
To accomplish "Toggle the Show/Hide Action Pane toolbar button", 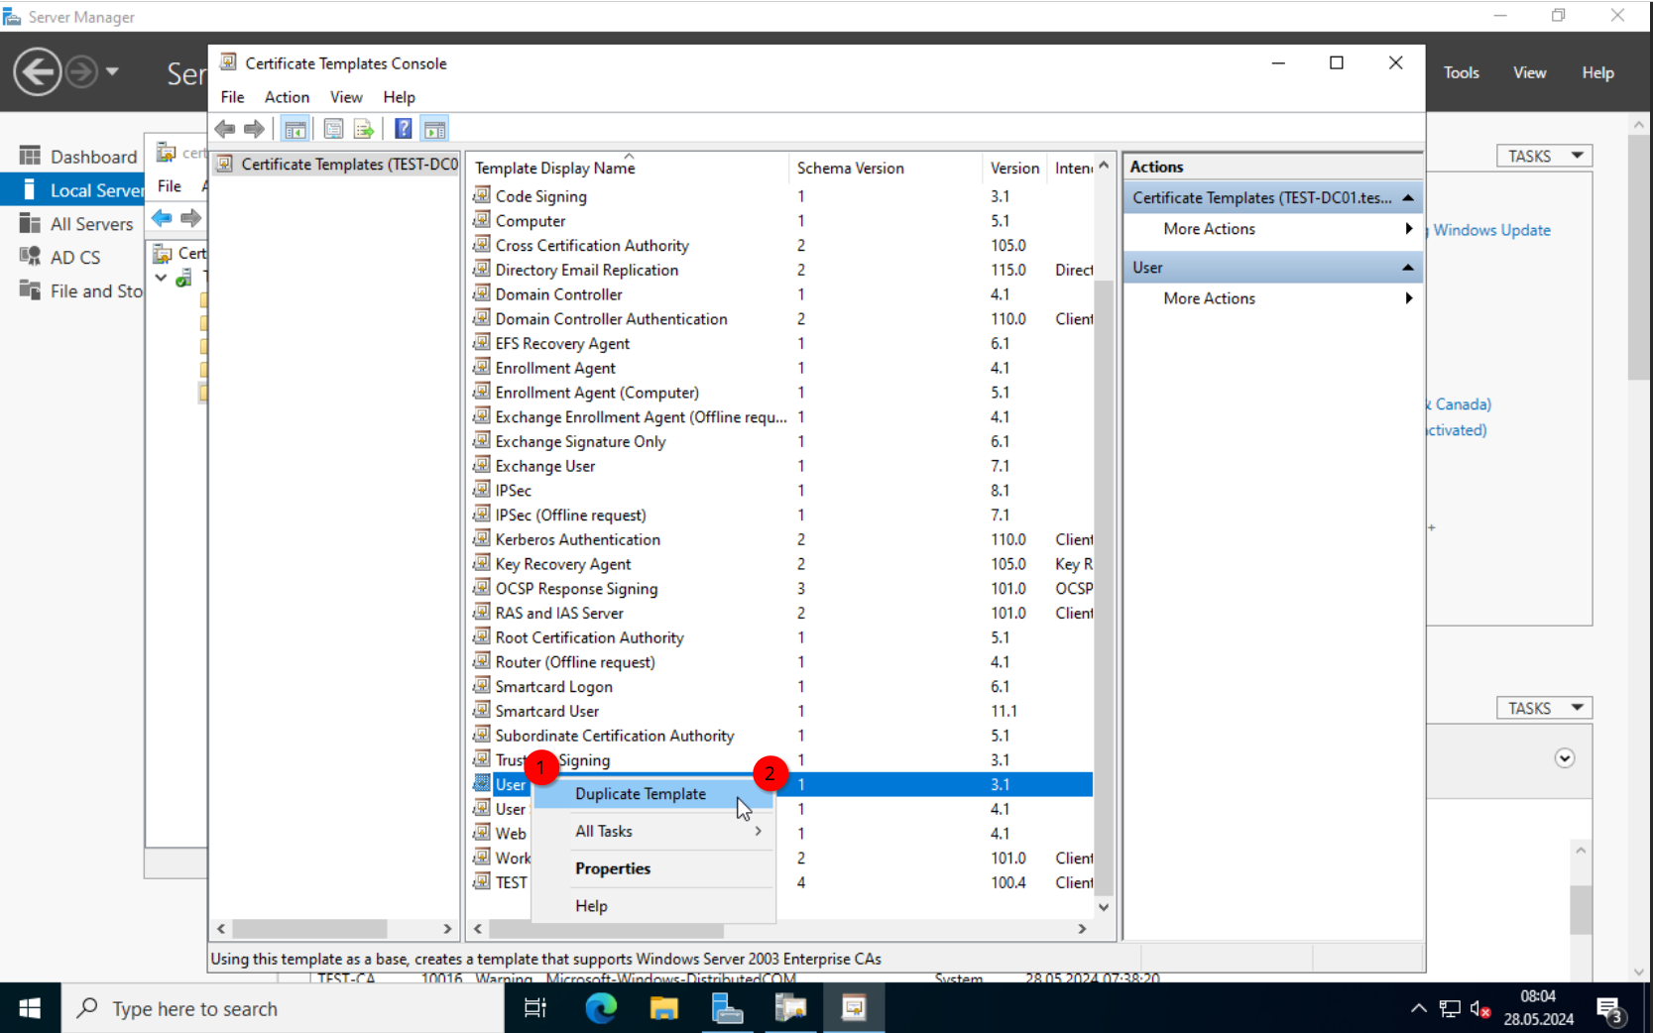I will click(x=434, y=129).
